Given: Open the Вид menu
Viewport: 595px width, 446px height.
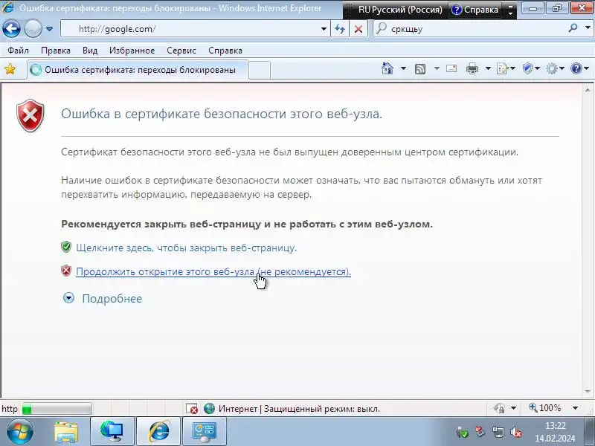Looking at the screenshot, I should pos(90,51).
